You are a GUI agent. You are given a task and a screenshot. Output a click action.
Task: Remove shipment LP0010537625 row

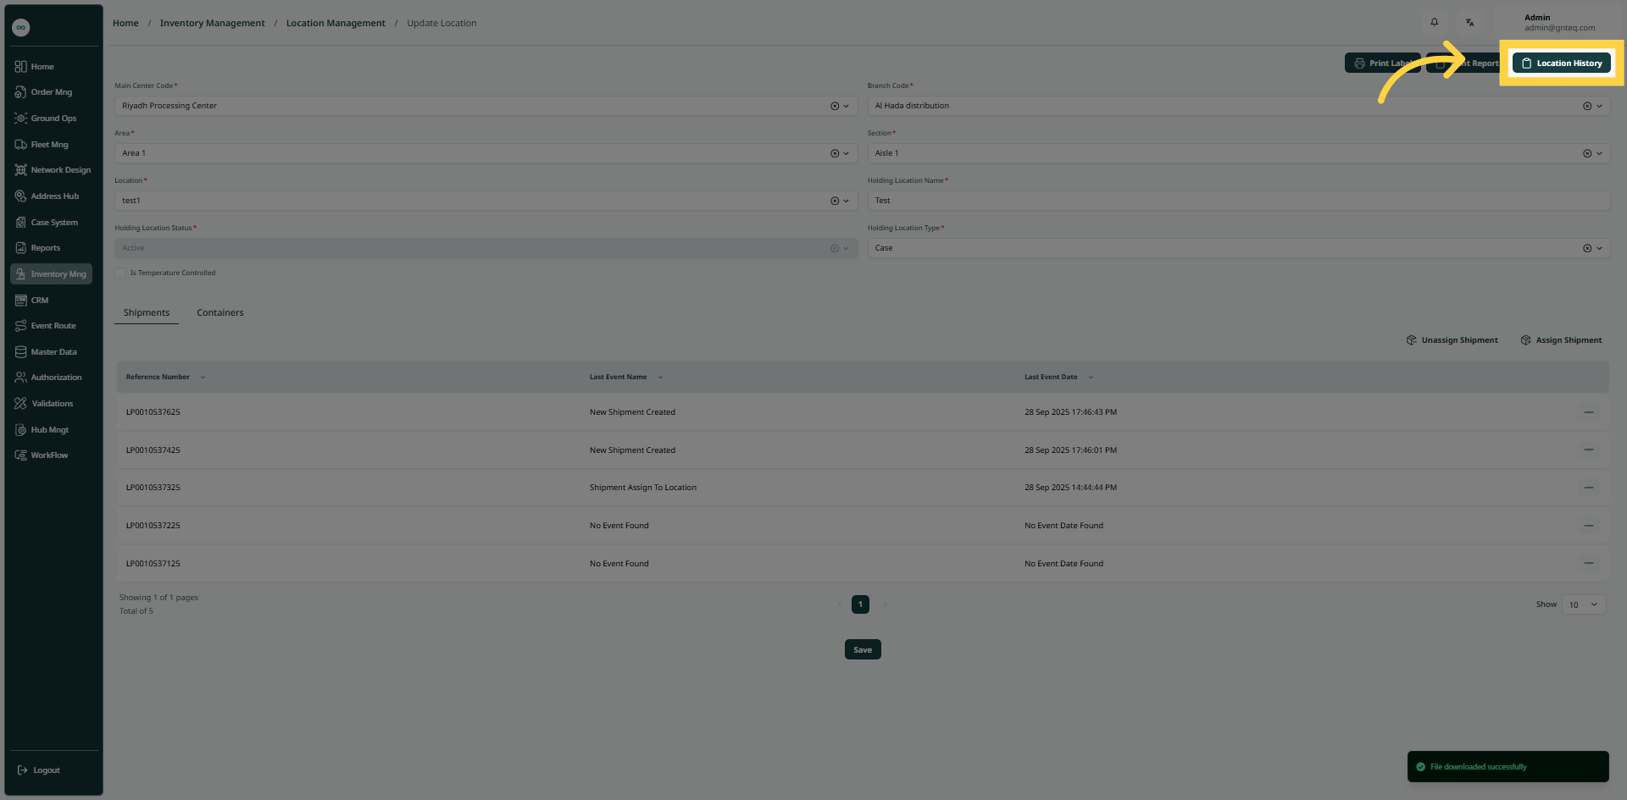pos(1589,412)
